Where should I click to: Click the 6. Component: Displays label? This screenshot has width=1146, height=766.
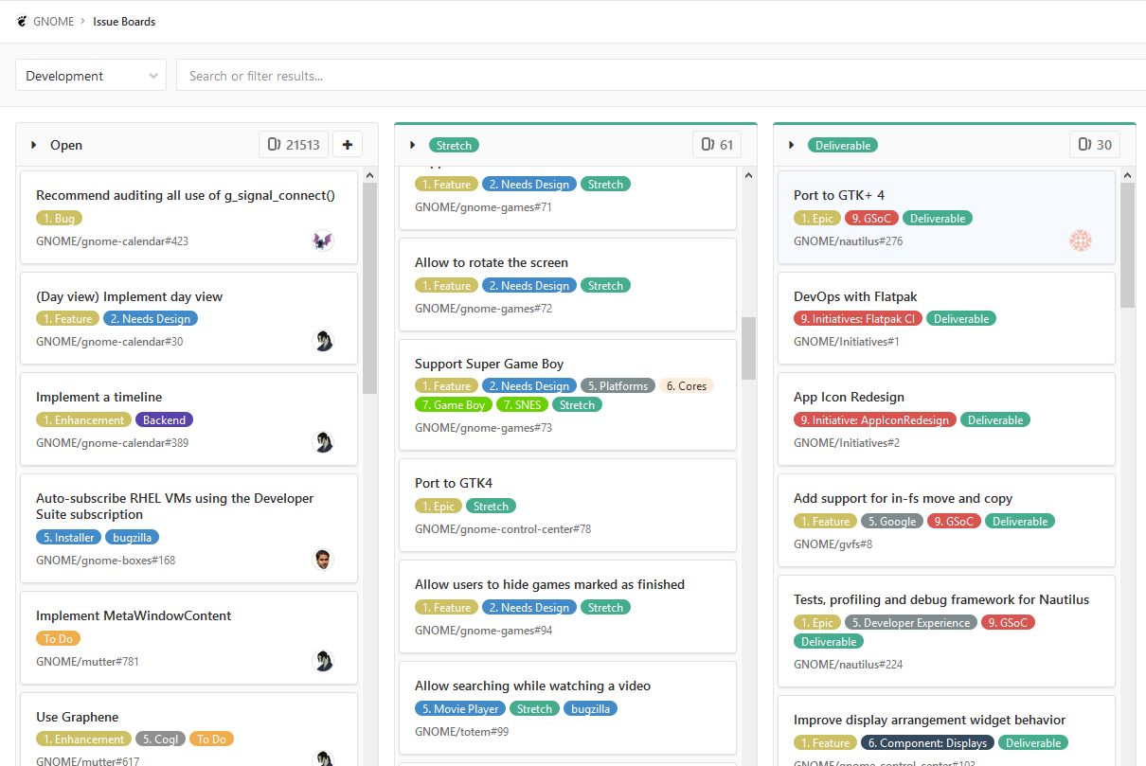(927, 742)
